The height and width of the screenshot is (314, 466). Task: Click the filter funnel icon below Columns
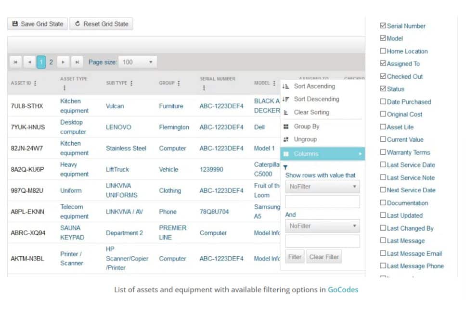click(286, 166)
